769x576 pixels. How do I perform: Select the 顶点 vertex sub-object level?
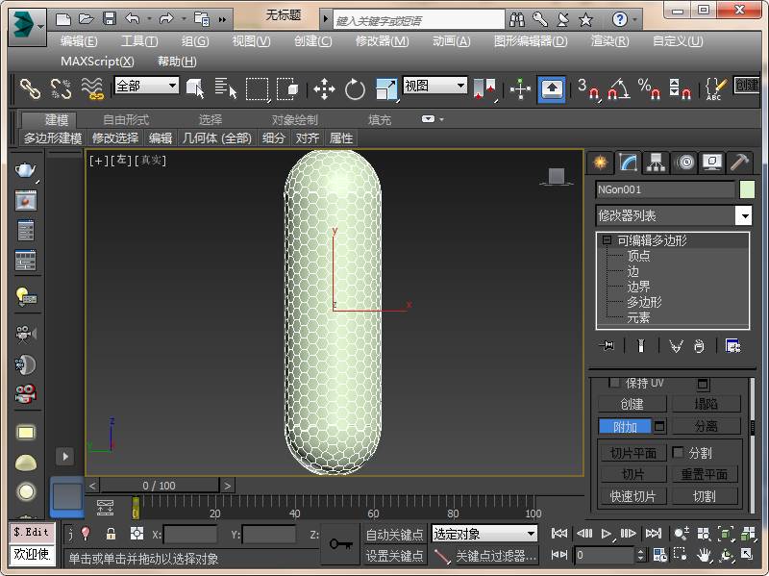(x=638, y=256)
